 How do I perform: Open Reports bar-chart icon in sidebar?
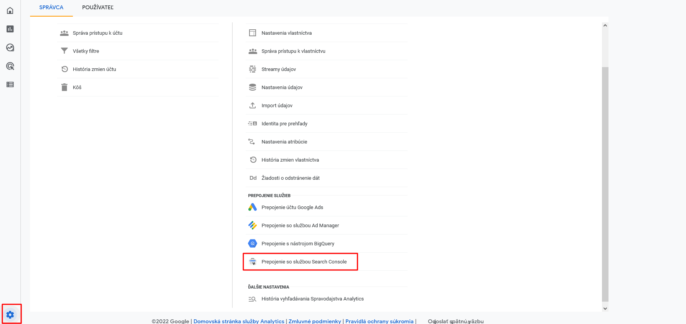(10, 29)
